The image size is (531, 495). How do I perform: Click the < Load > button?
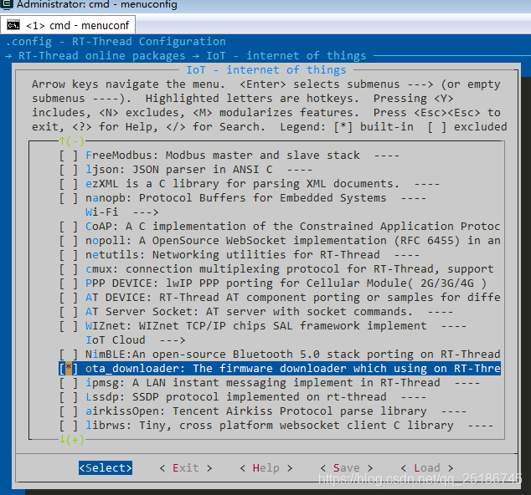pyautogui.click(x=426, y=468)
